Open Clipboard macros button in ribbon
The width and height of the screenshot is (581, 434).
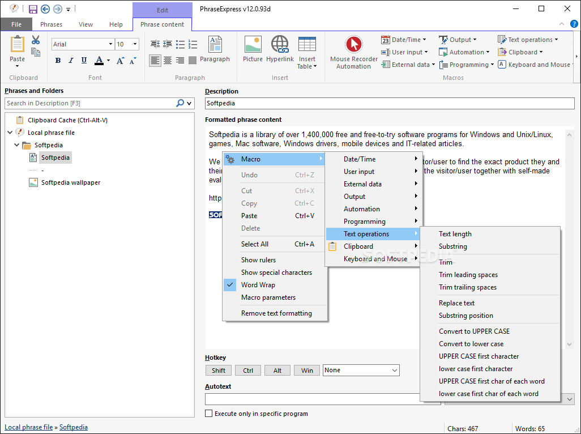(x=520, y=52)
